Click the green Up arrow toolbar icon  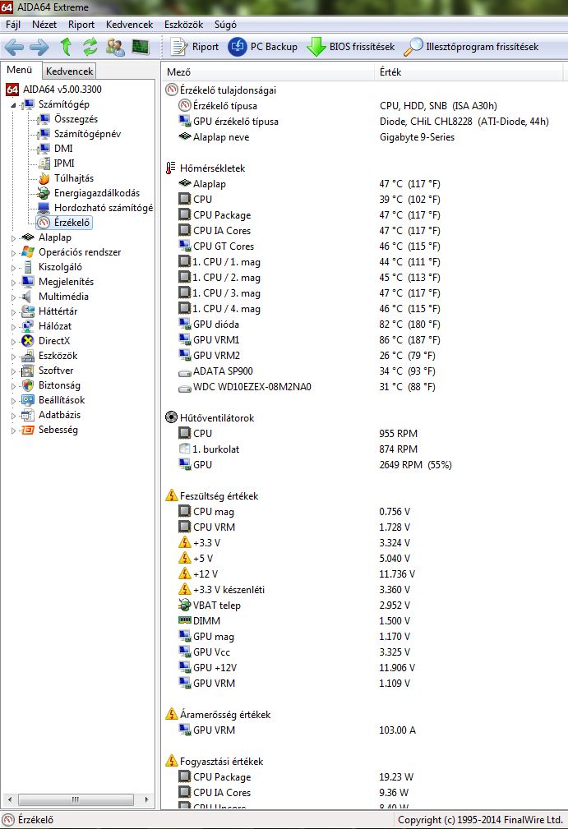tap(66, 47)
